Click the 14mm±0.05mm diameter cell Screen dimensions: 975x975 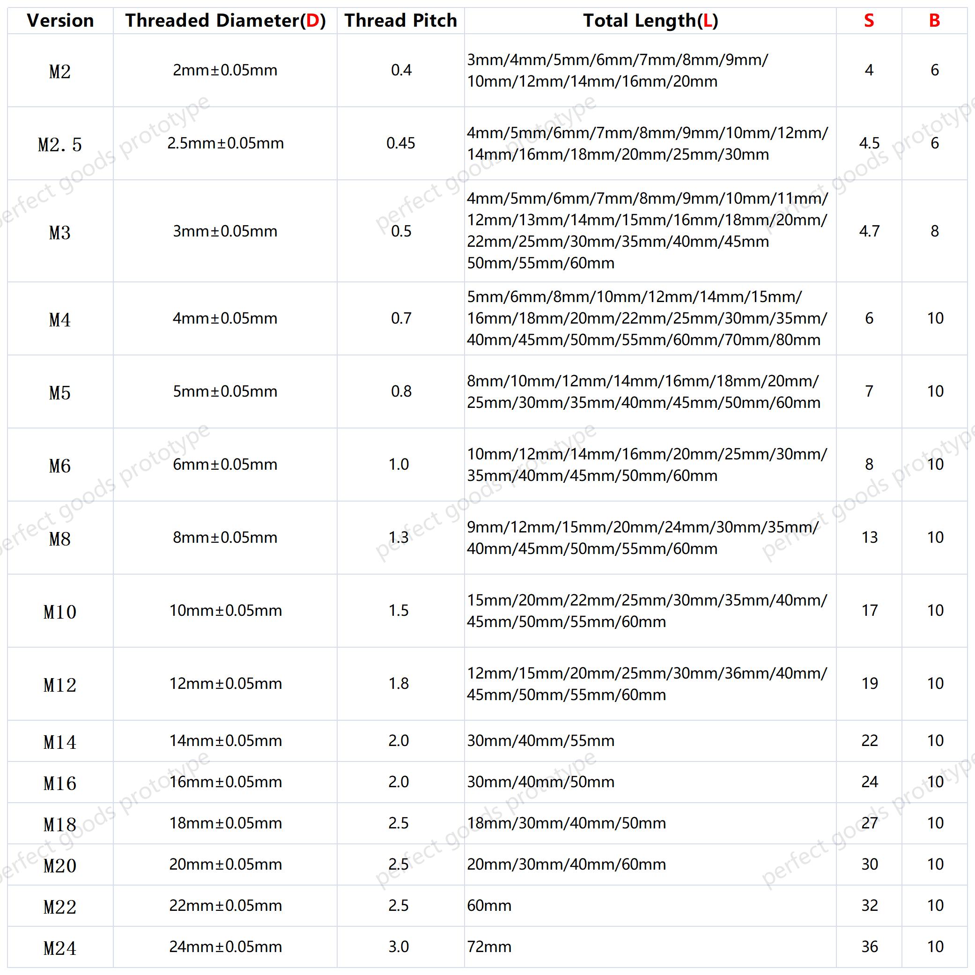pos(225,741)
